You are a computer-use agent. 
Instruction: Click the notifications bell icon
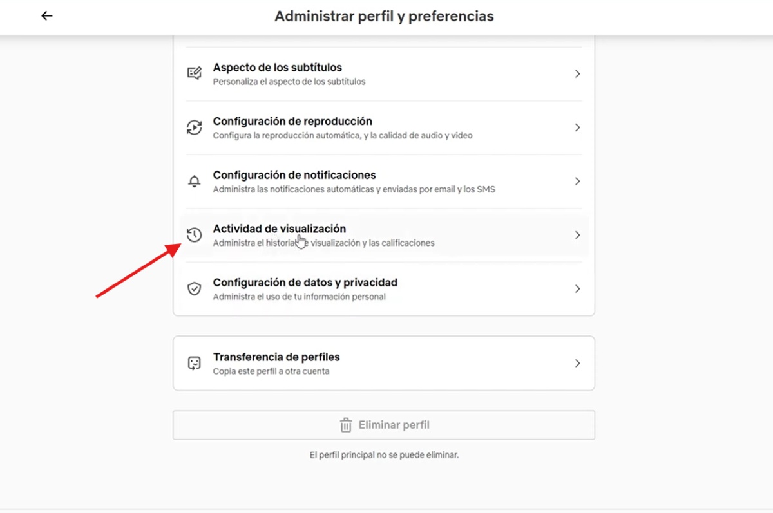point(195,181)
